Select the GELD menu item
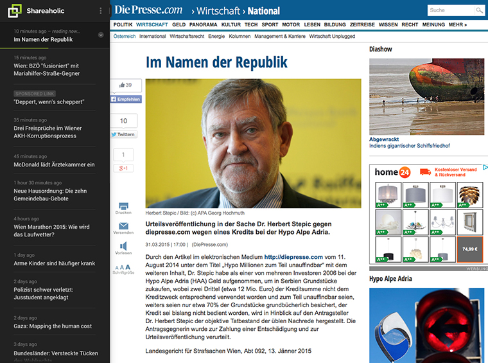 click(179, 24)
